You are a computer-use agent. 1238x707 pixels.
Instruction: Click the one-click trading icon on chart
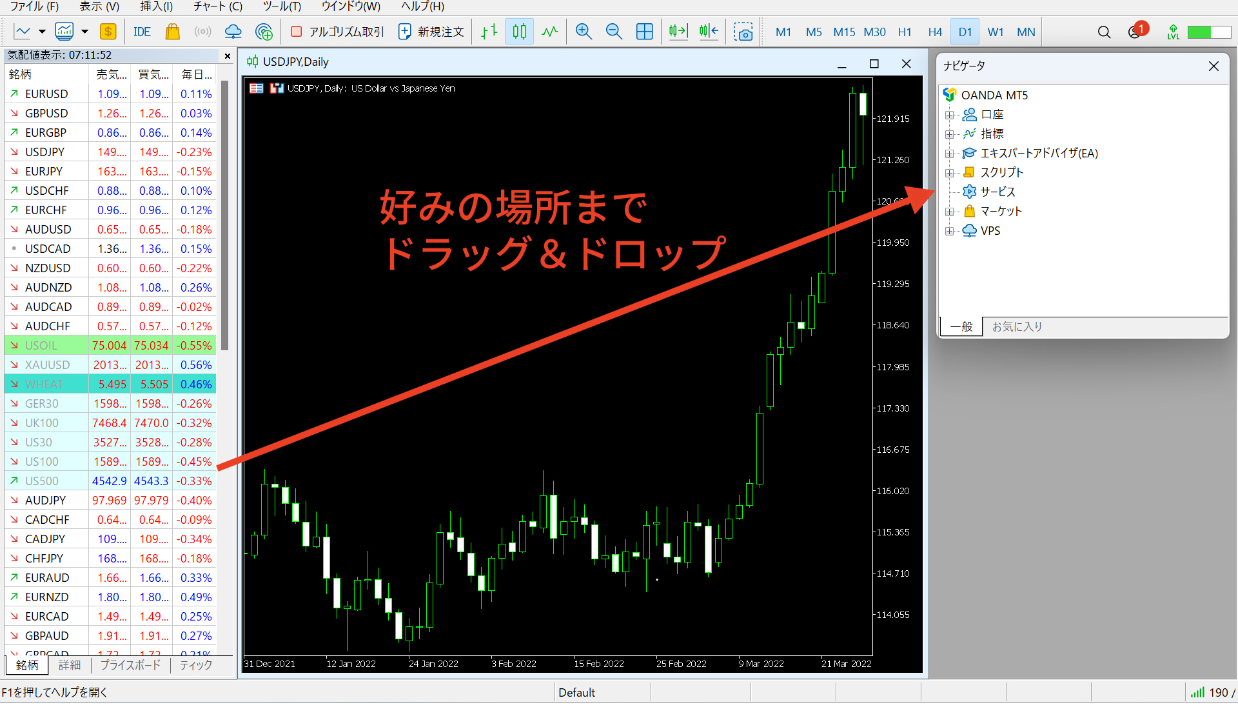[277, 88]
